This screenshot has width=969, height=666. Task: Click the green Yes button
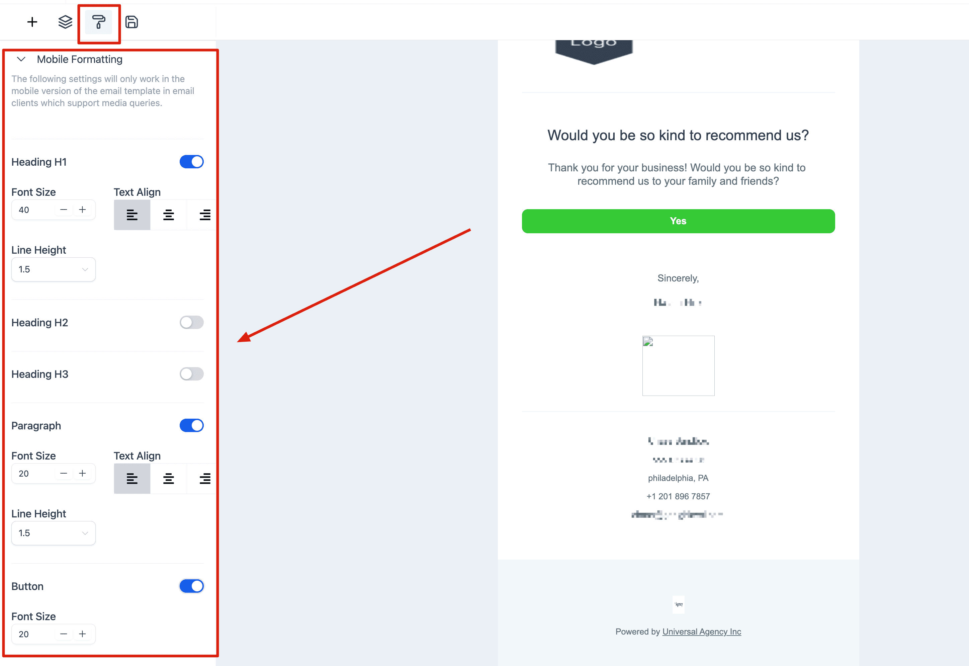point(678,221)
